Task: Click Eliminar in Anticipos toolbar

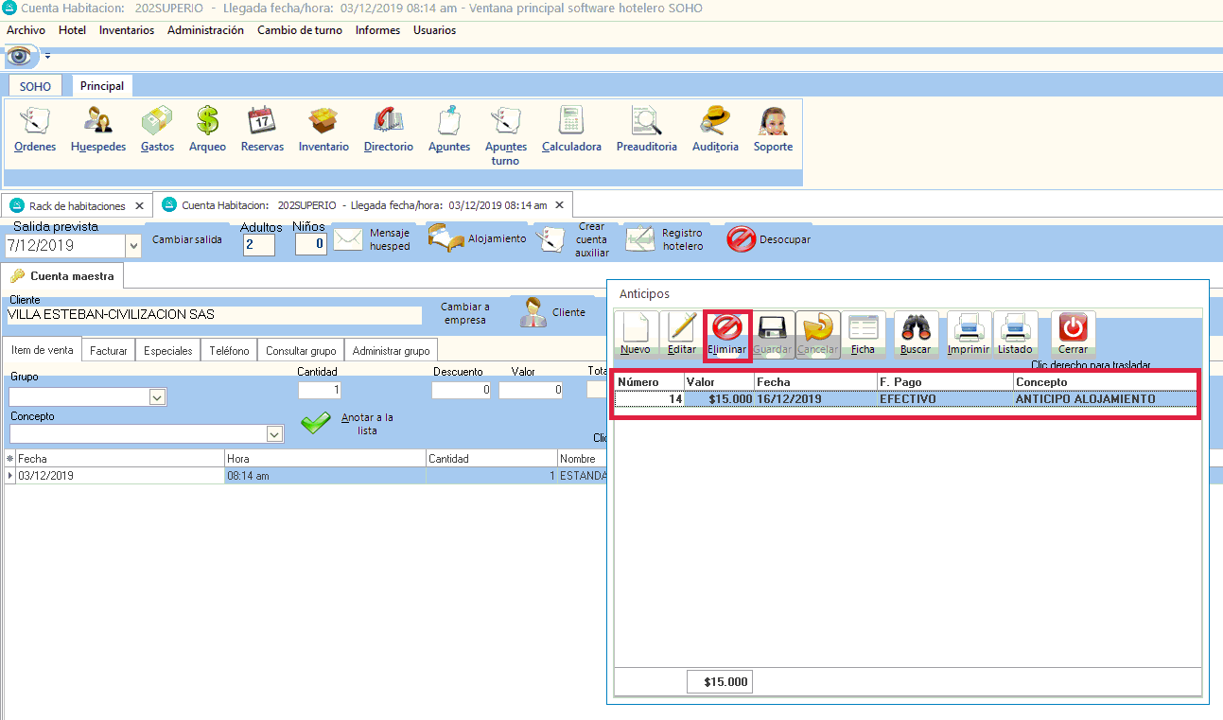Action: (x=727, y=335)
